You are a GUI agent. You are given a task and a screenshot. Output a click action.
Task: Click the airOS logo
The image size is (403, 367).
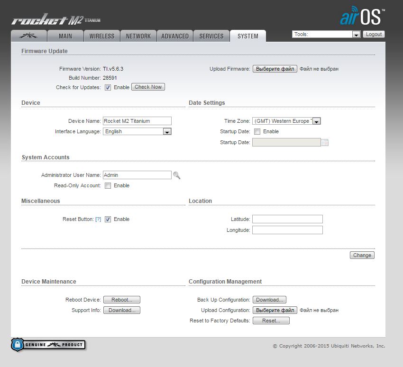(x=362, y=16)
